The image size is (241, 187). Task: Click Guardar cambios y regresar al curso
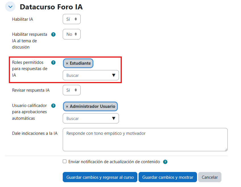point(100,177)
